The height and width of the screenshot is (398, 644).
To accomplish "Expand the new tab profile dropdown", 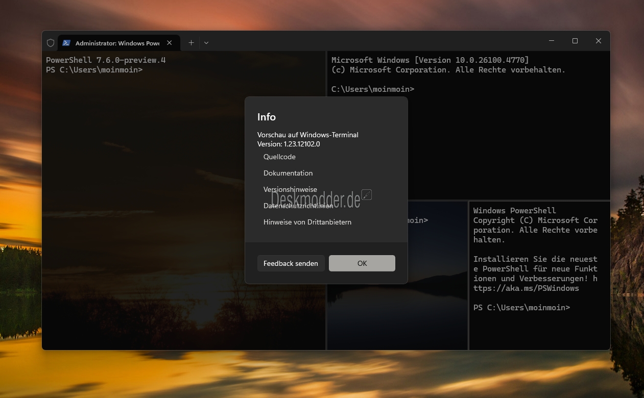I will tap(206, 43).
